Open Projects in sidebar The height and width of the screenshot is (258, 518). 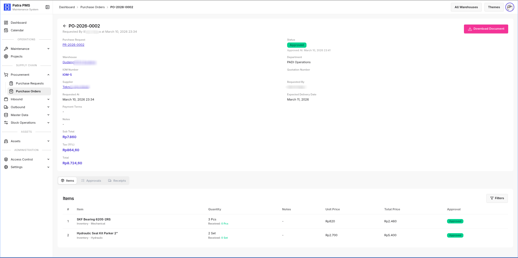(17, 56)
